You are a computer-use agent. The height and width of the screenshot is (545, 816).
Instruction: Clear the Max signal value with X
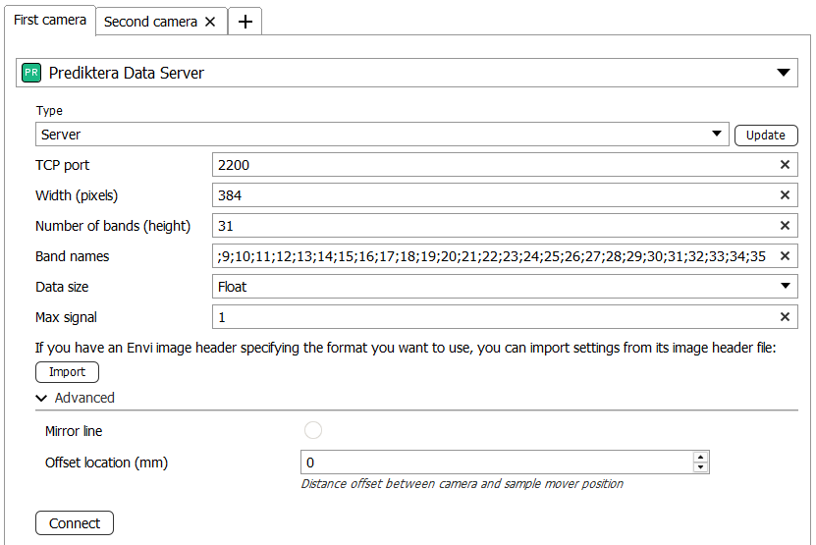pos(785,316)
